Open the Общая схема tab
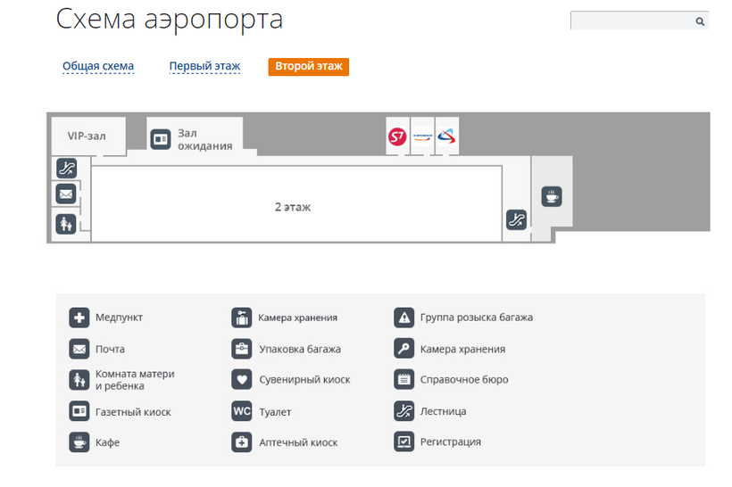 (x=98, y=67)
